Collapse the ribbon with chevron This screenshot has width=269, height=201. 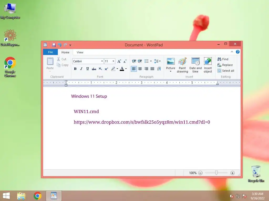pyautogui.click(x=232, y=52)
